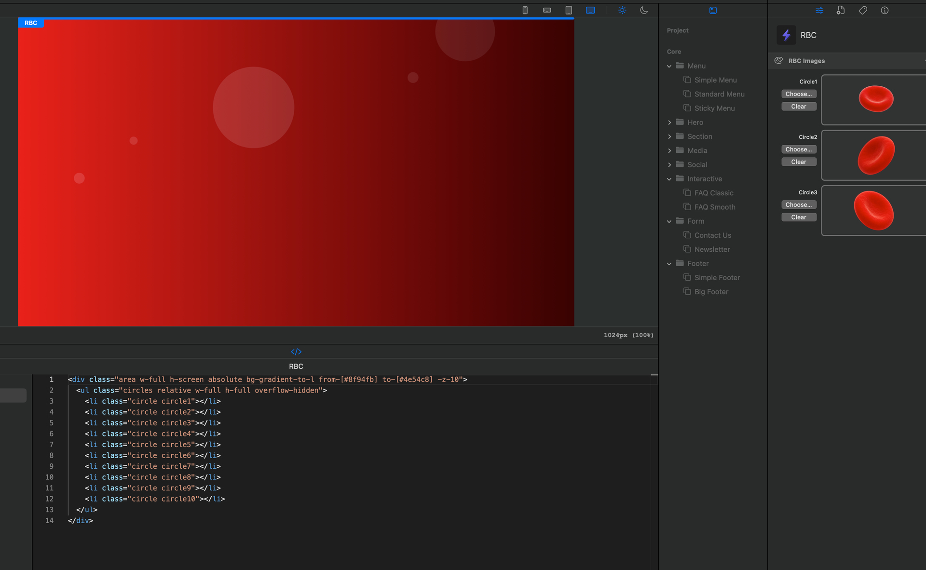Select the desktop device preview icon
The height and width of the screenshot is (570, 926).
590,10
